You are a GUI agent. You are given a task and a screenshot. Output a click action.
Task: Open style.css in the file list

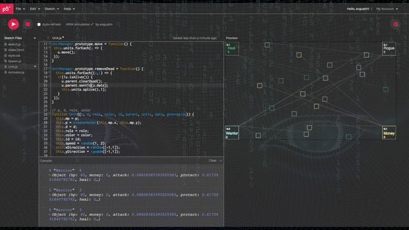pyautogui.click(x=14, y=56)
